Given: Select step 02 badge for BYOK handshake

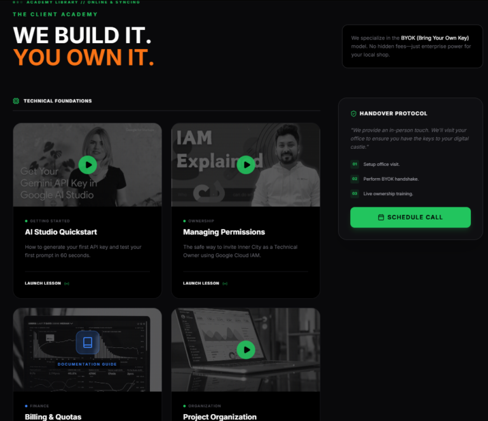Looking at the screenshot, I should [355, 179].
